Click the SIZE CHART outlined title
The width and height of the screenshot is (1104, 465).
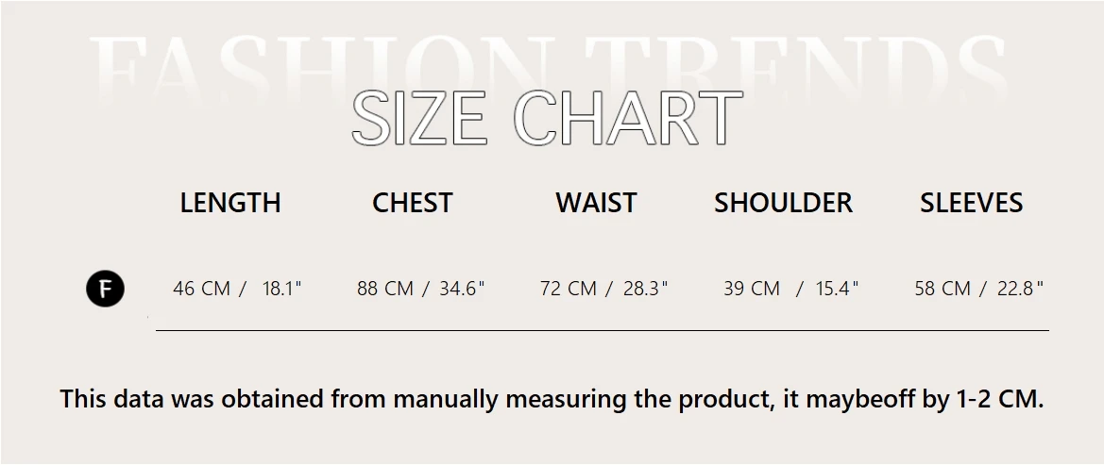pos(547,119)
